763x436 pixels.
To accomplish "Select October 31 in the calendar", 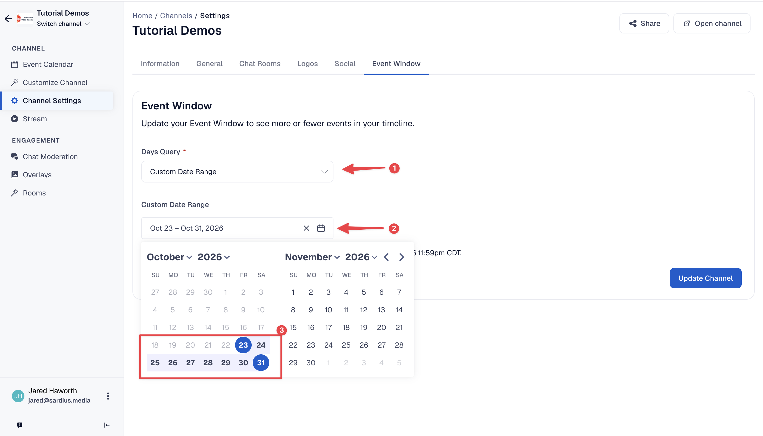I will (x=261, y=363).
